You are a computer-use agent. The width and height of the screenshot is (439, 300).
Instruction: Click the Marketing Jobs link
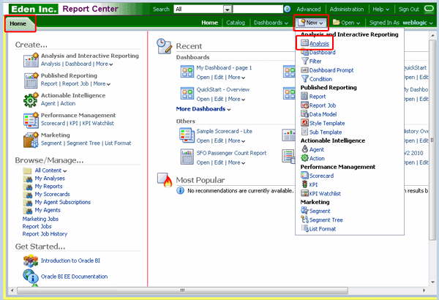[x=40, y=219]
